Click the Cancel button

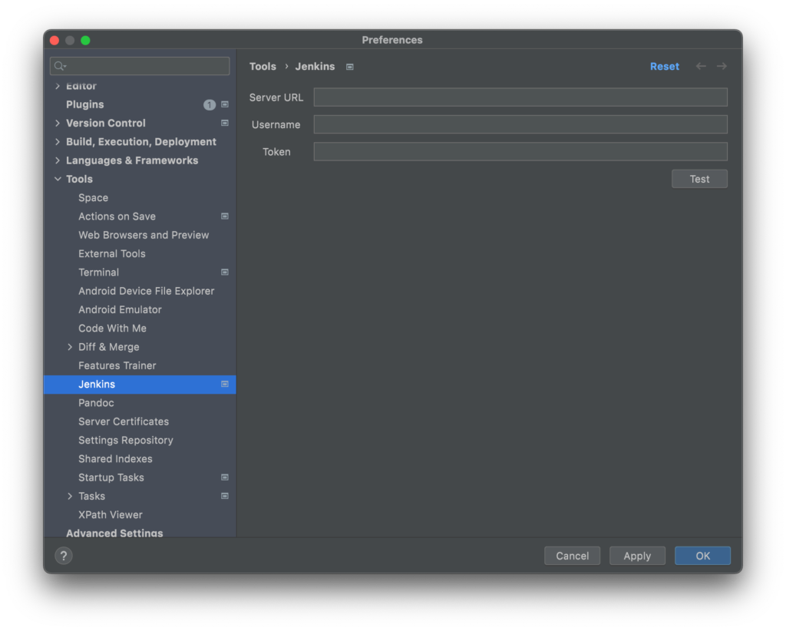click(x=572, y=556)
